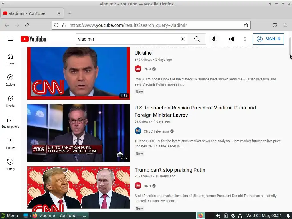Open the YouTube apps grid
The image size is (292, 219).
(231, 39)
